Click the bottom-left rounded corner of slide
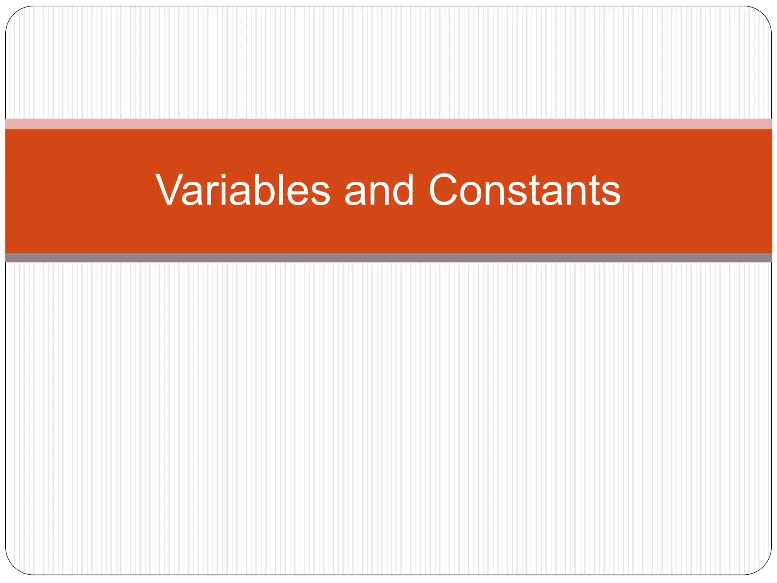 (14, 566)
